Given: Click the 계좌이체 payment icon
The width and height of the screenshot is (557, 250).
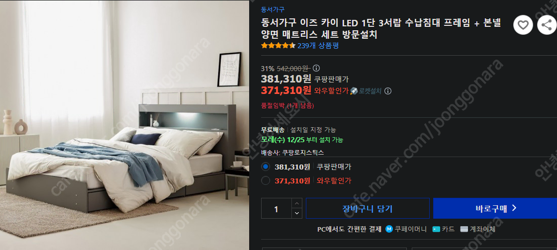Looking at the screenshot, I should [464, 229].
